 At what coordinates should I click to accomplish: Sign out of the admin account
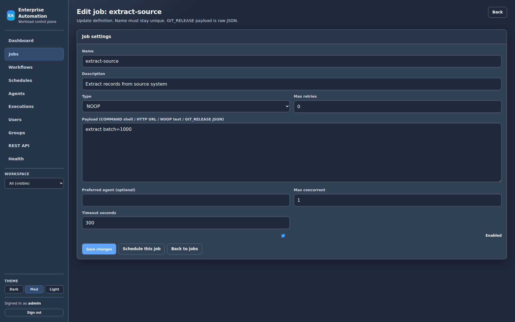34,313
